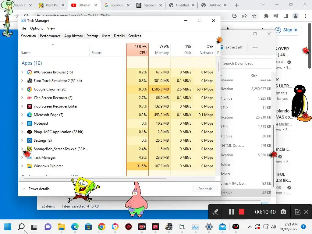Switch to the Post Pa browser tab

52,5
